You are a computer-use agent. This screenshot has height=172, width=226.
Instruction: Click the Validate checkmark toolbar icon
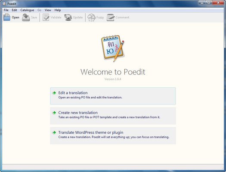(46, 17)
